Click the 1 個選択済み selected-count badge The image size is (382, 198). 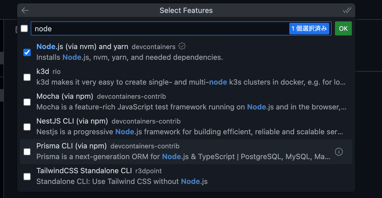tap(309, 29)
